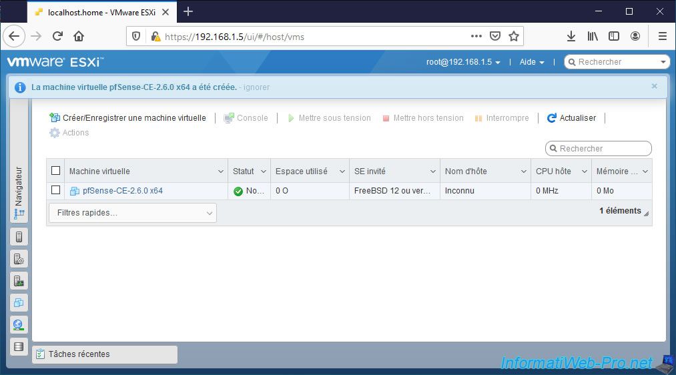Toggle select-all checkbox in table header
This screenshot has height=375, width=676.
[55, 171]
